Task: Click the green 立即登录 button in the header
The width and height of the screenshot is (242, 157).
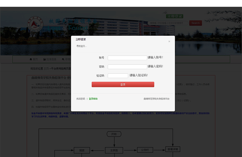Action: (175, 16)
